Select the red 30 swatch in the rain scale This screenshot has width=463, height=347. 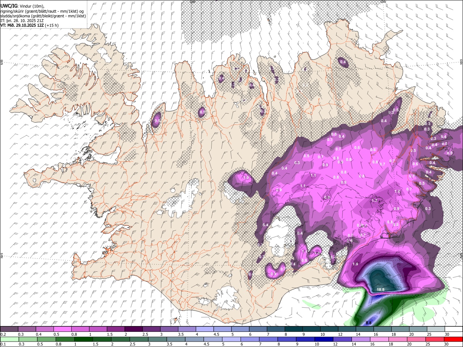(453, 339)
